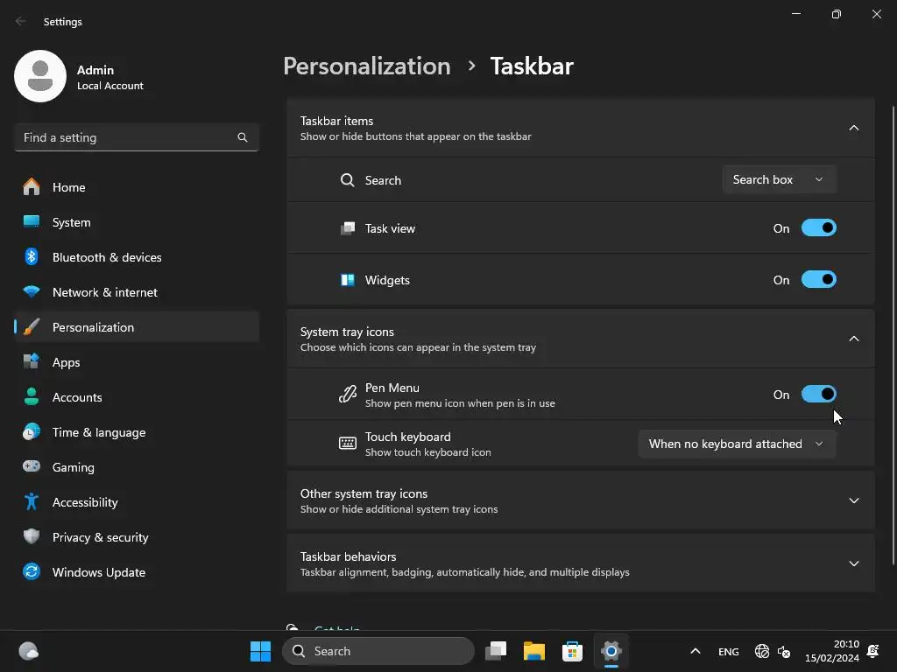Click the Bluetooth icon in sidebar
The width and height of the screenshot is (897, 672).
pyautogui.click(x=32, y=256)
